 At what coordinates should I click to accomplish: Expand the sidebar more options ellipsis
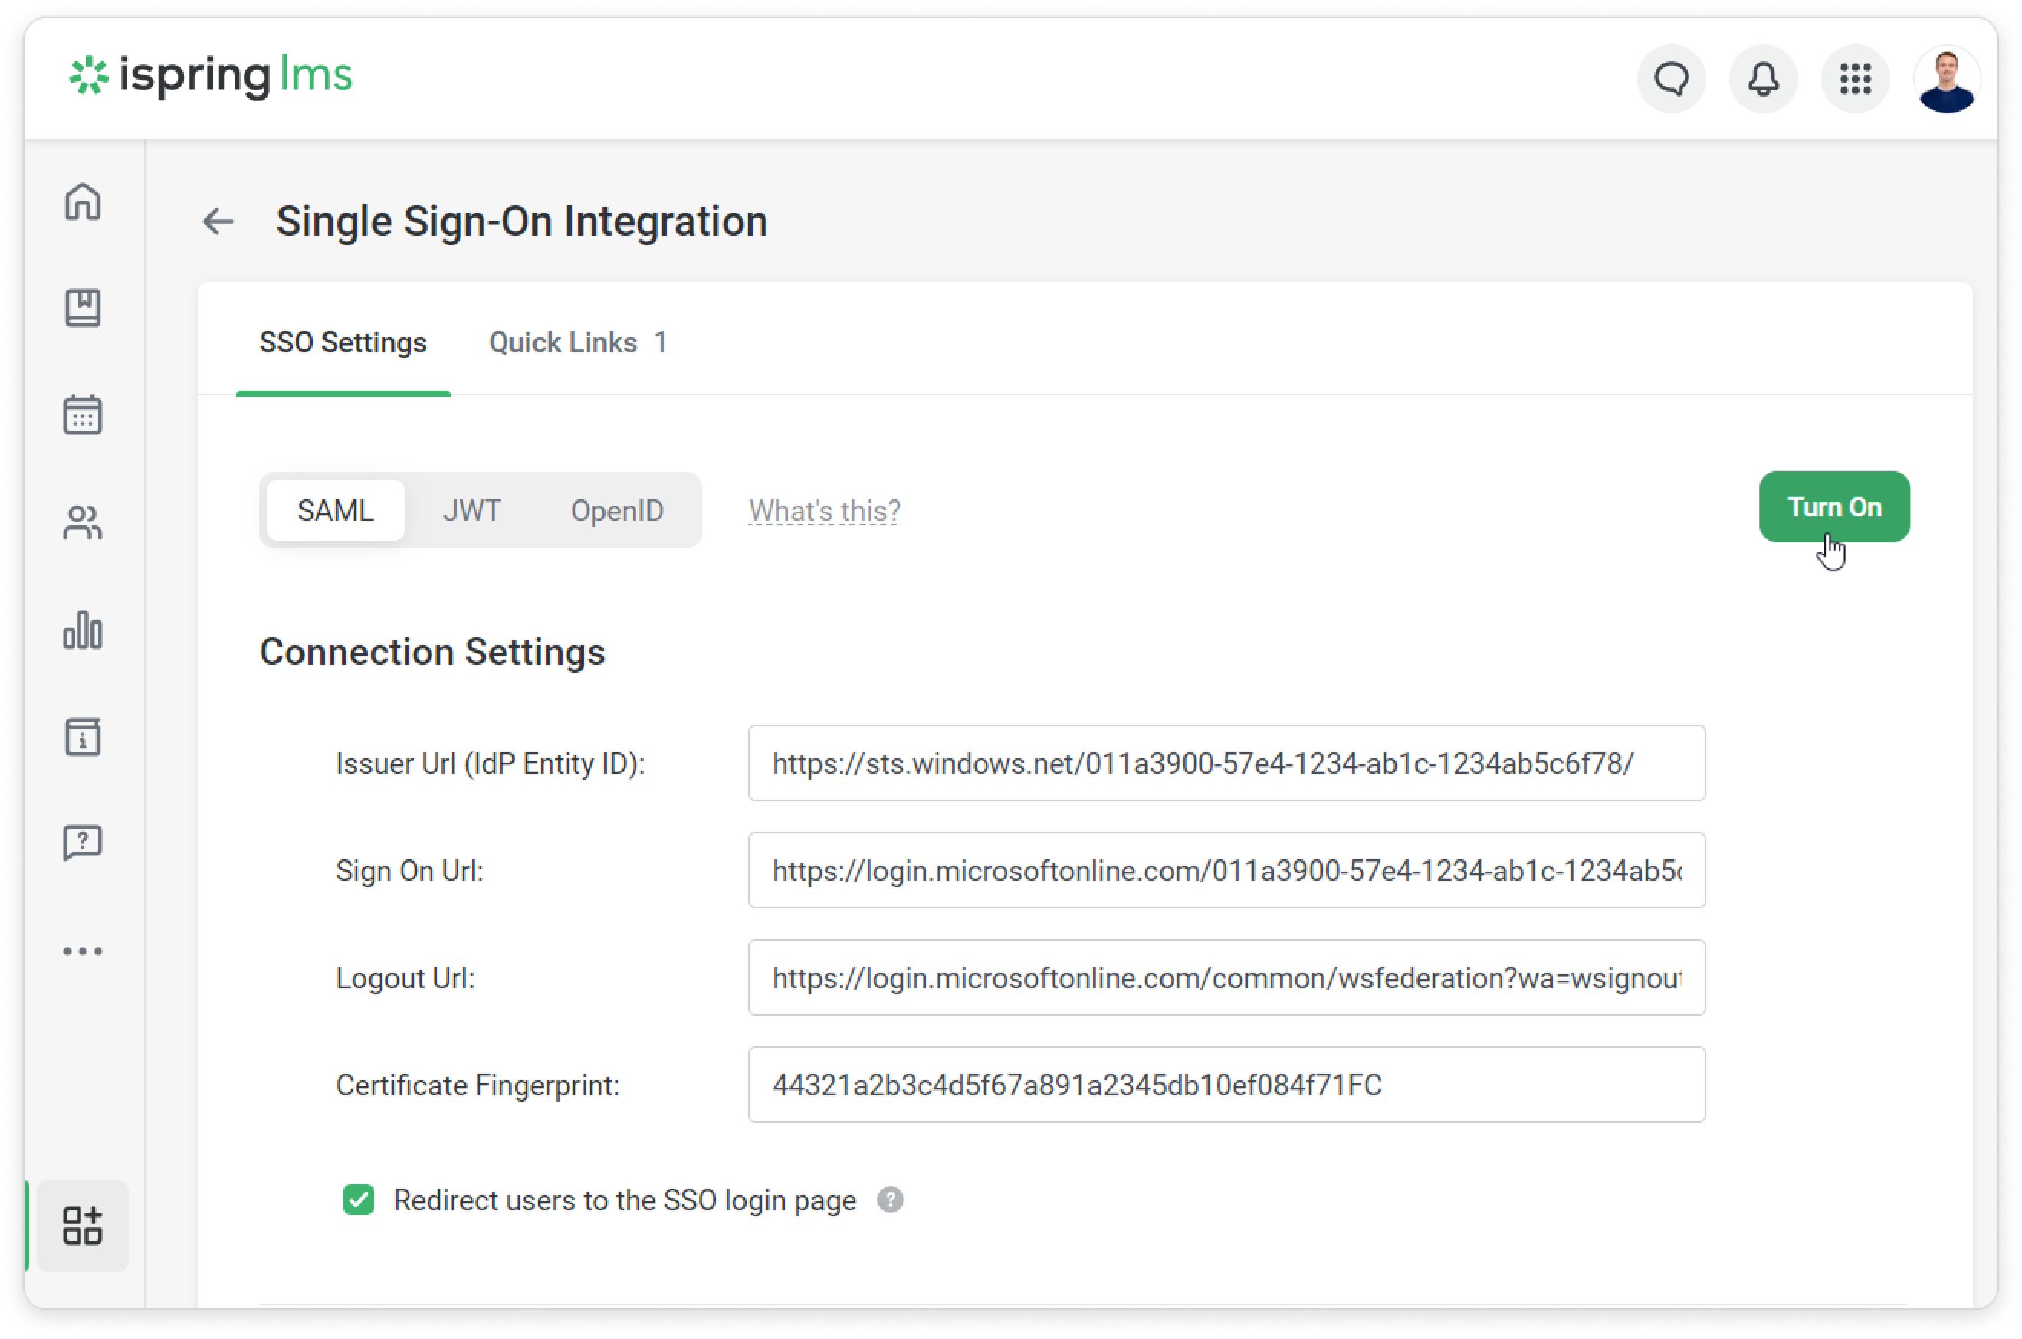pyautogui.click(x=83, y=951)
